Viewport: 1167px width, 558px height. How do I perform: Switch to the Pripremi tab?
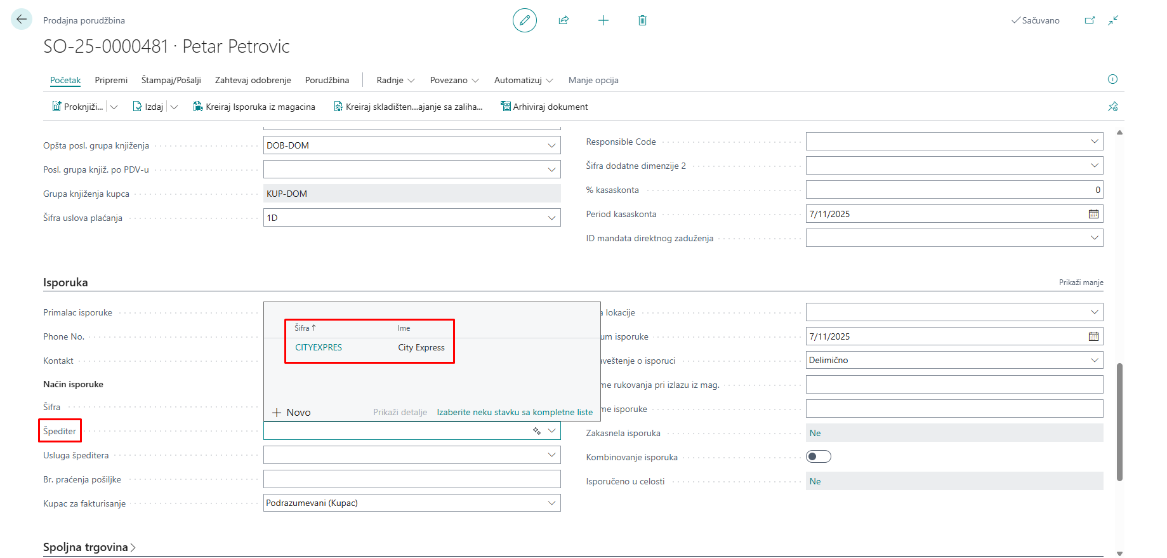(x=111, y=80)
